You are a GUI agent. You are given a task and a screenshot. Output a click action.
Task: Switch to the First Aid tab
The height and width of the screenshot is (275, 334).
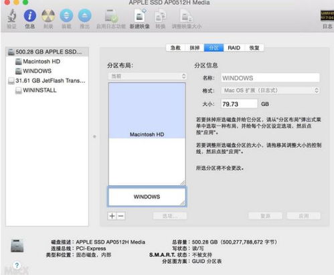(x=175, y=48)
